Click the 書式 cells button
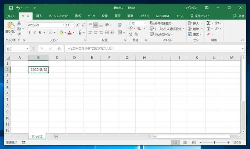The image size is (250, 149). pos(195,34)
